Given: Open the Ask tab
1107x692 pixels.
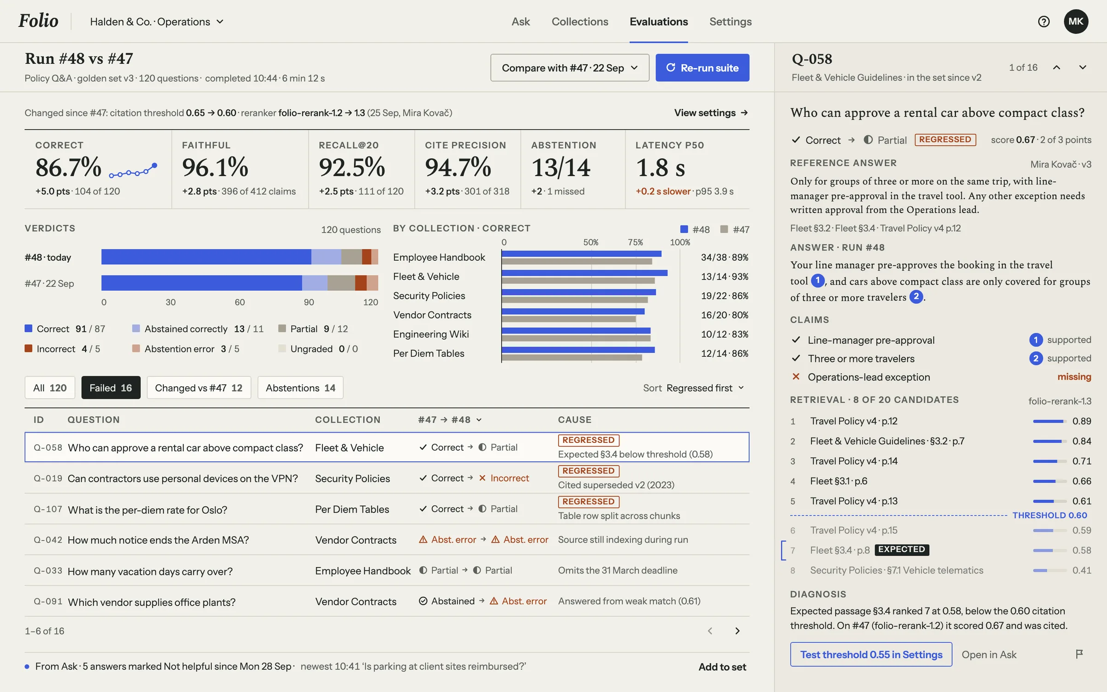Looking at the screenshot, I should click(x=521, y=22).
